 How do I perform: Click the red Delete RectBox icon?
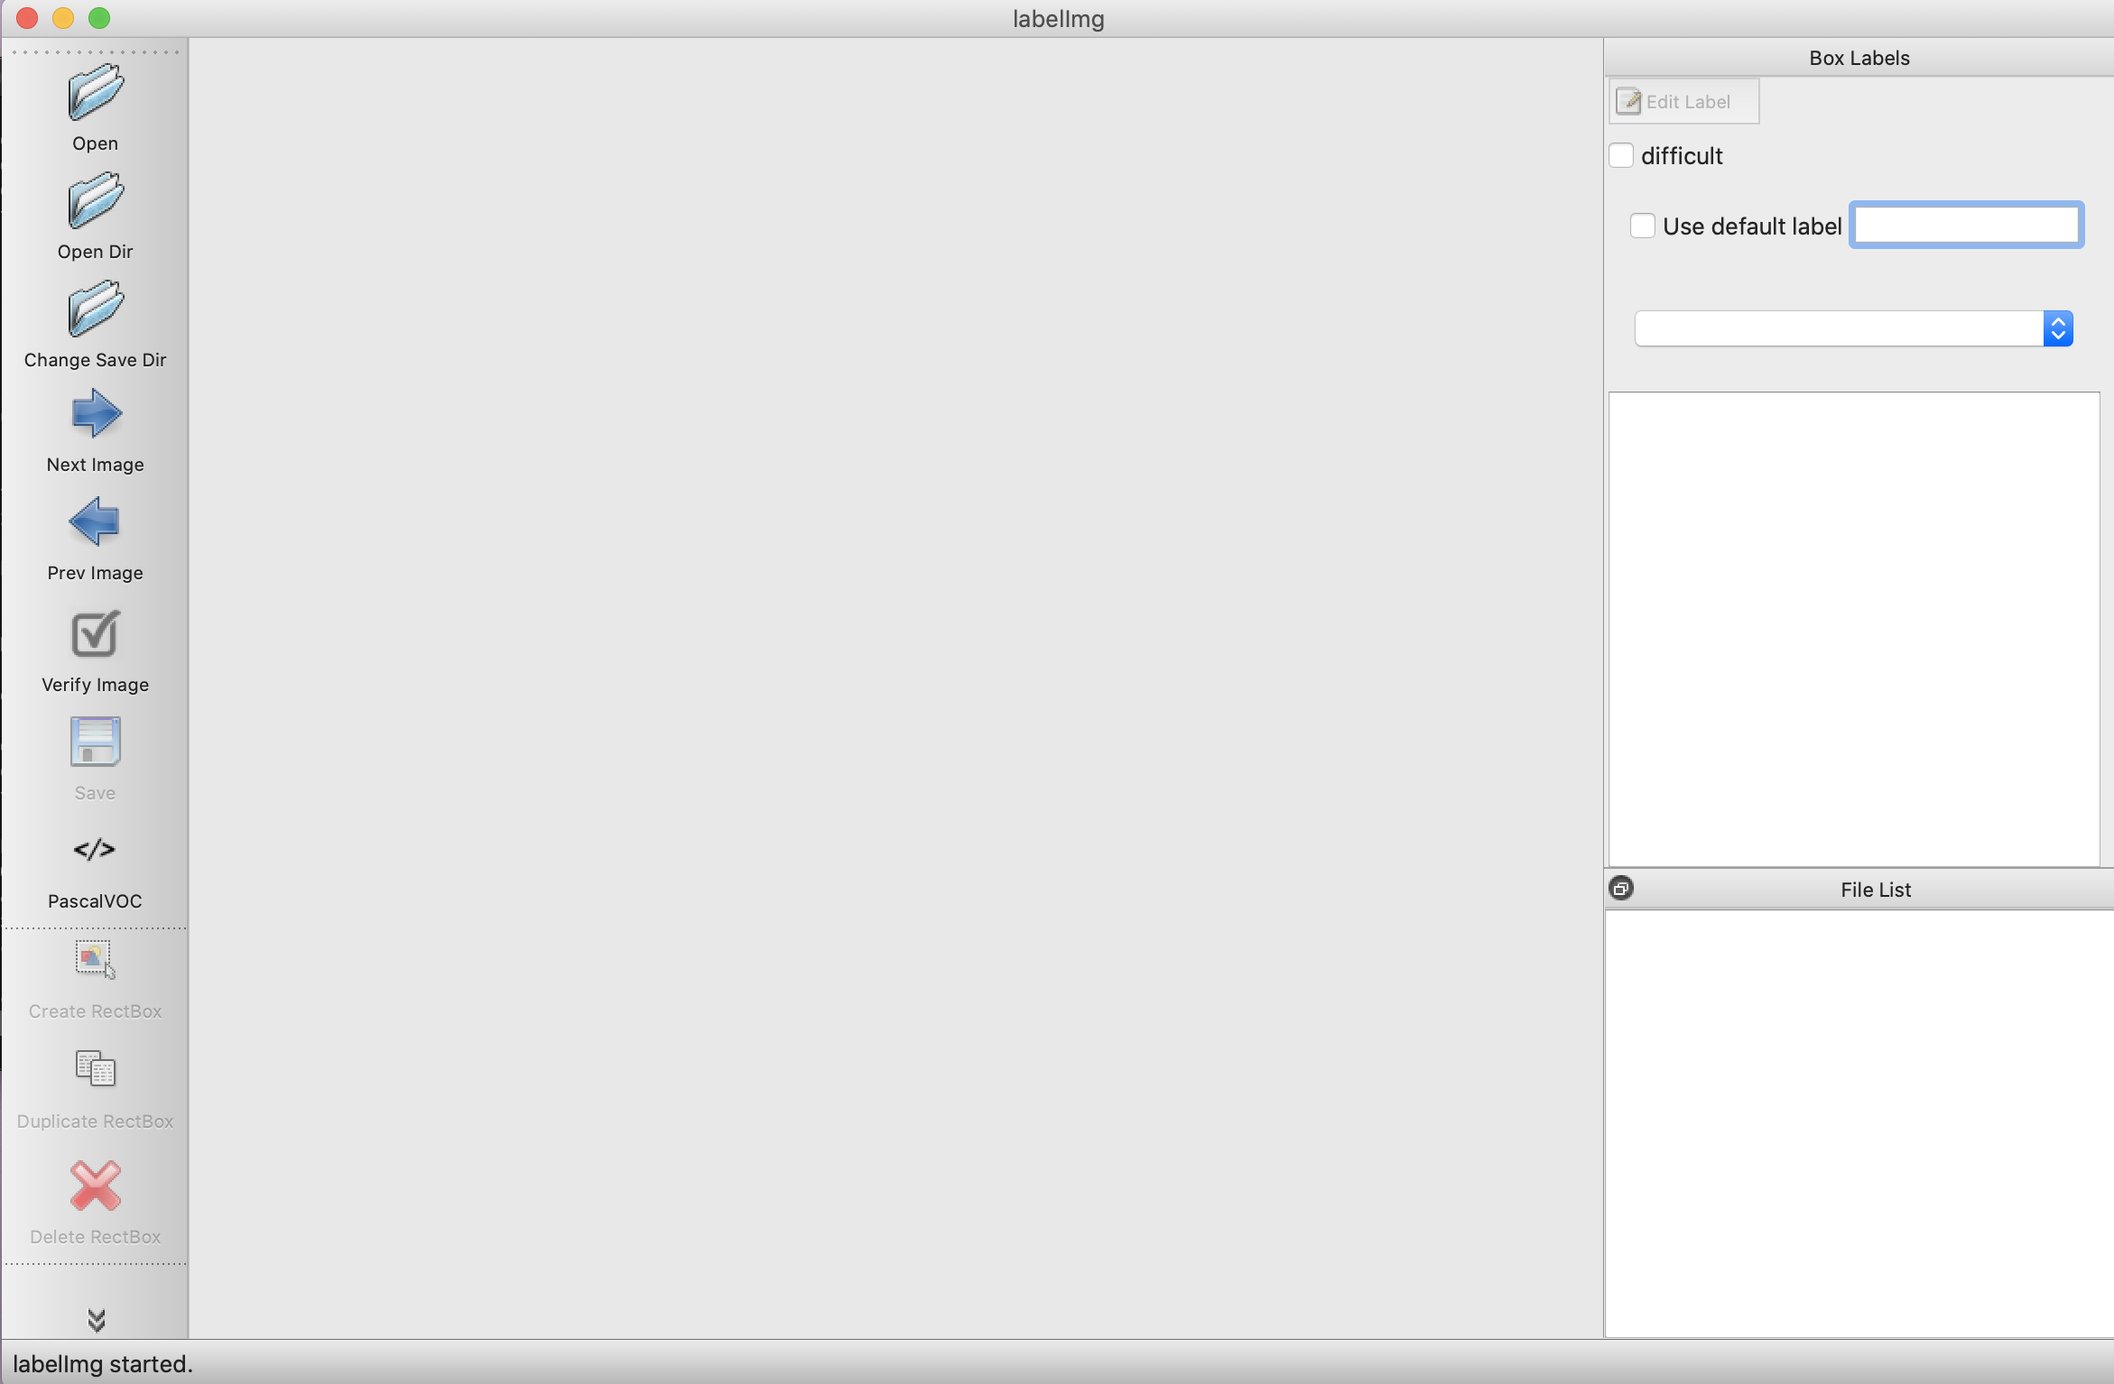(x=95, y=1186)
